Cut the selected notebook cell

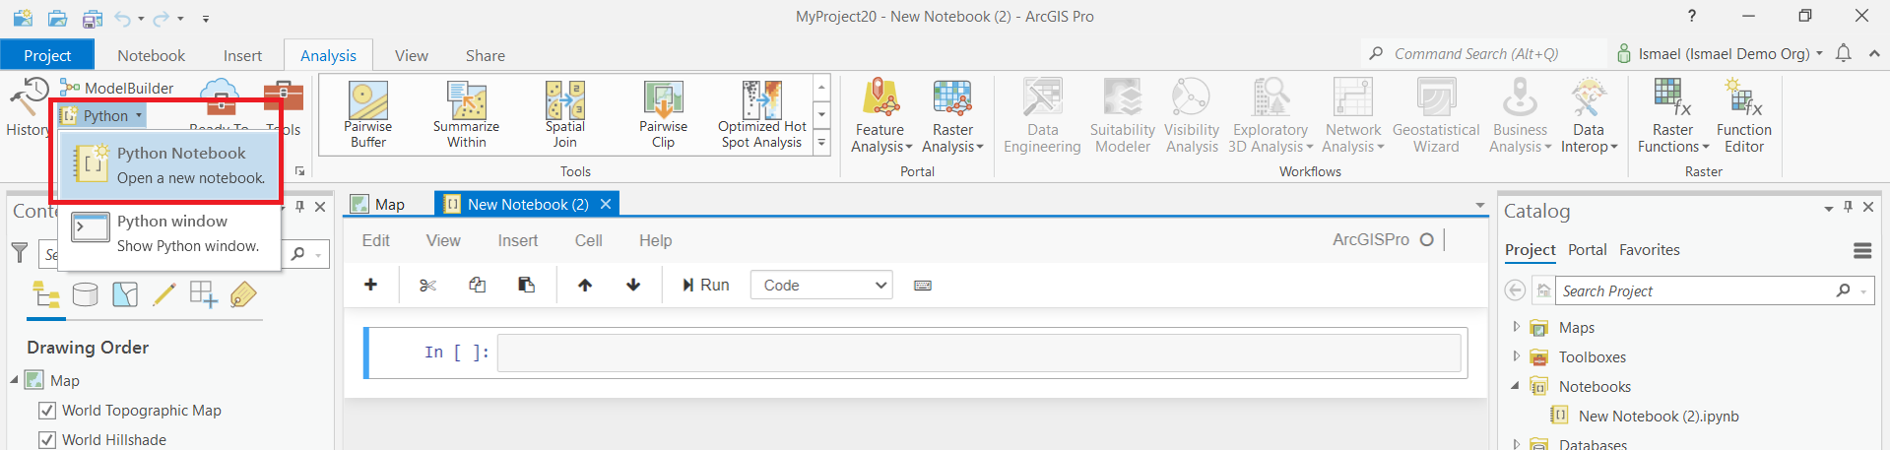pos(427,285)
